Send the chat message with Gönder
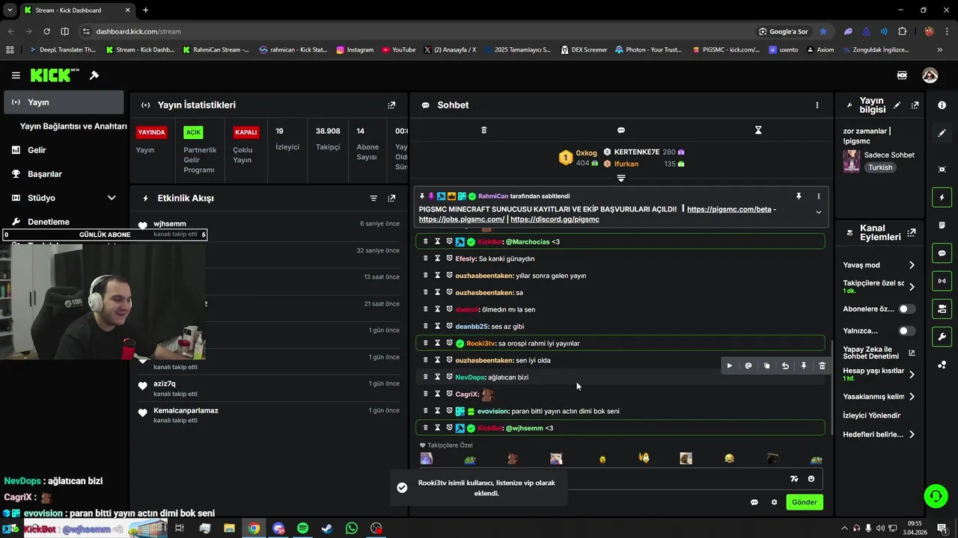958x538 pixels. (x=805, y=502)
